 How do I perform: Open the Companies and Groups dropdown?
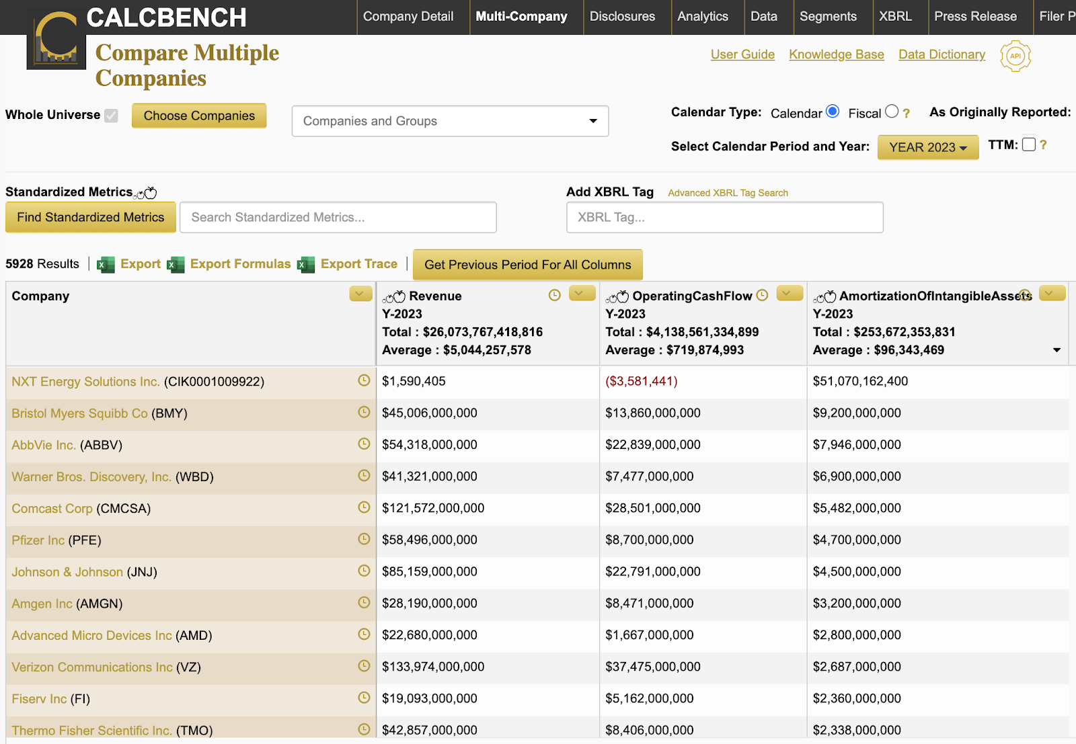tap(450, 121)
